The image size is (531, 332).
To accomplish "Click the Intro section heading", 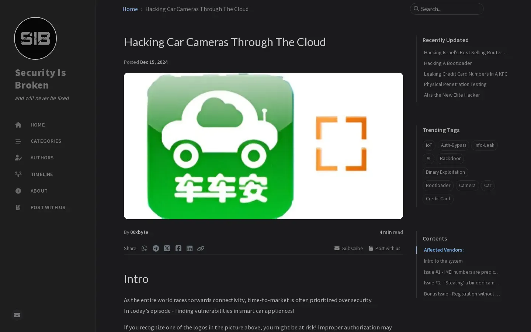I will 136,279.
